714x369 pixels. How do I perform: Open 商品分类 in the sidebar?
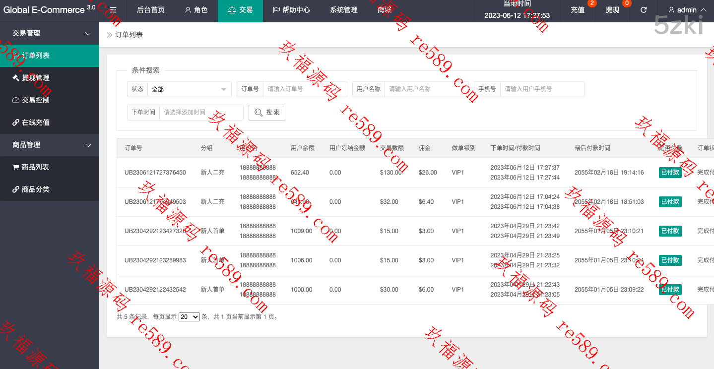[35, 189]
